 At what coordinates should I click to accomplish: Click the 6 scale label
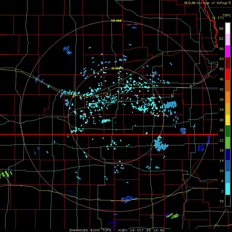(222, 181)
